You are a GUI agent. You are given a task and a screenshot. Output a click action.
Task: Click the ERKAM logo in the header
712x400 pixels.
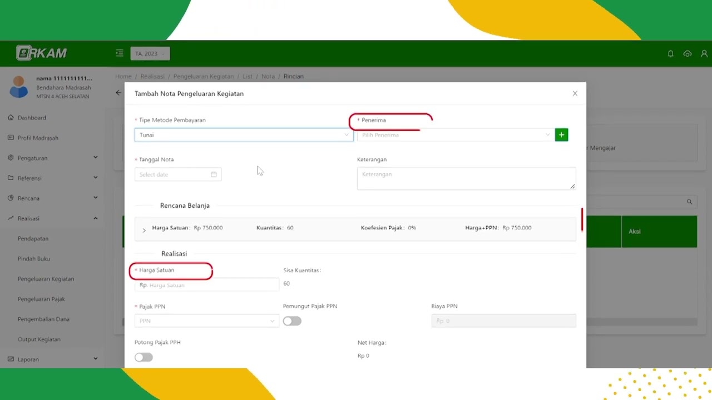coord(42,53)
